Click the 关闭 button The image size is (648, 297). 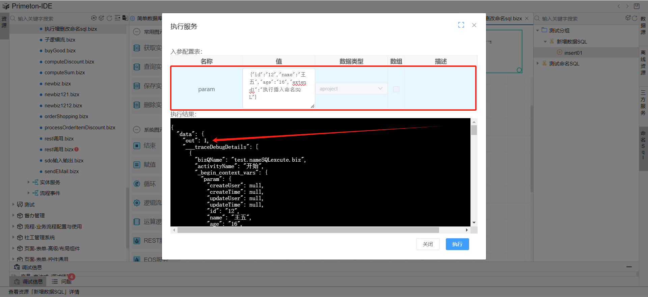tap(428, 244)
